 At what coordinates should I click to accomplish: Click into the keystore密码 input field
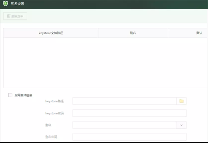pyautogui.click(x=129, y=113)
